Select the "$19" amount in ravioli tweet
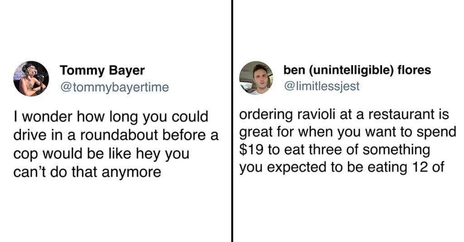Viewport: 464px width, 242px height. coord(251,149)
